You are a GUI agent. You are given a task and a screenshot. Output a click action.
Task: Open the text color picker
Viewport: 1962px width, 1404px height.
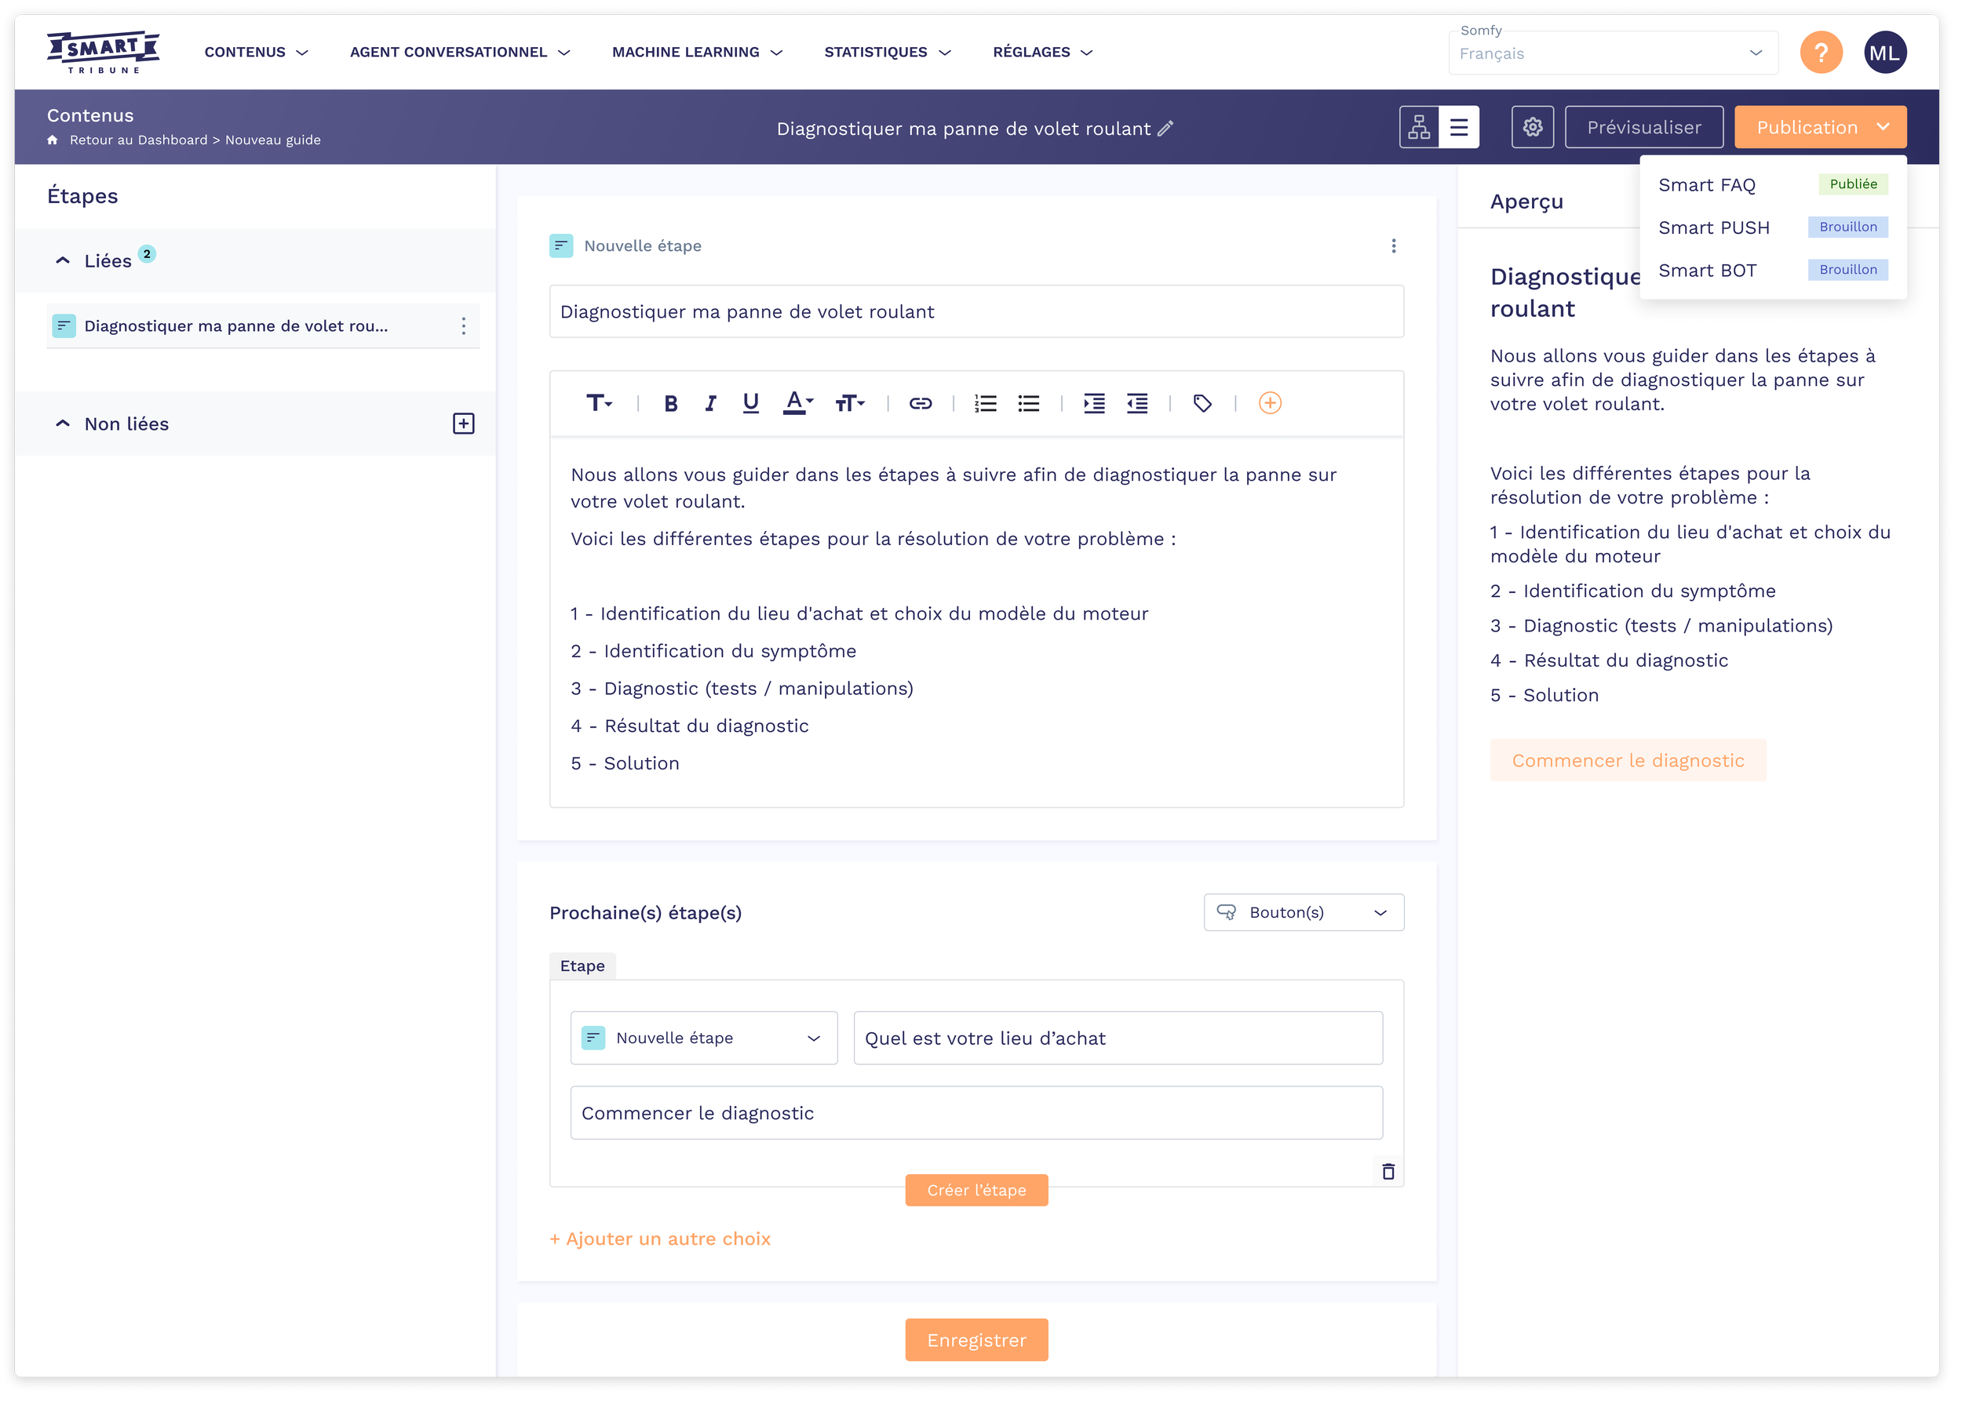tap(797, 404)
